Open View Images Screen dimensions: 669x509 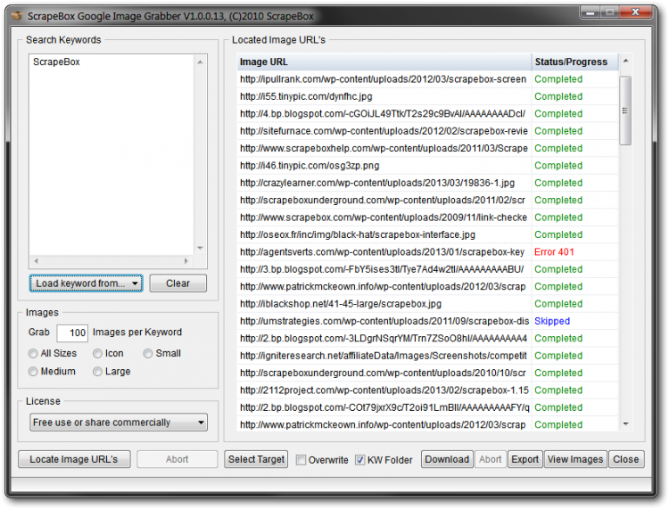pyautogui.click(x=575, y=459)
